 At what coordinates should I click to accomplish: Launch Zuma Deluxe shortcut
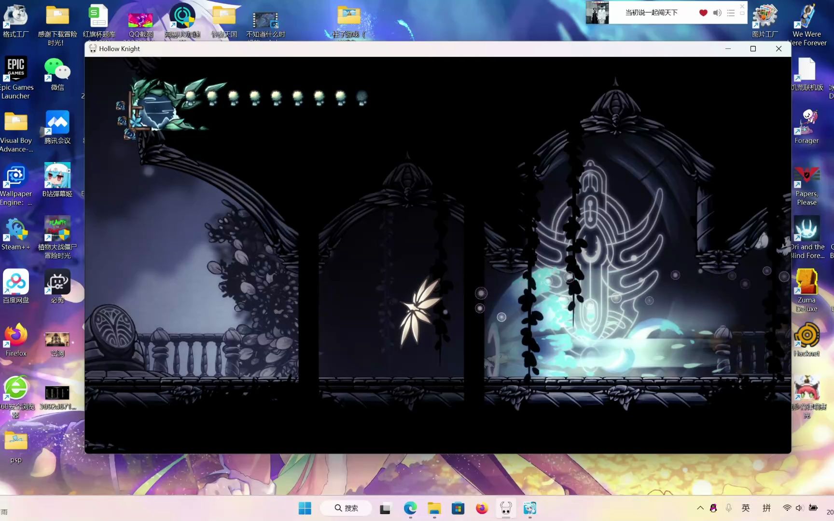click(x=806, y=290)
